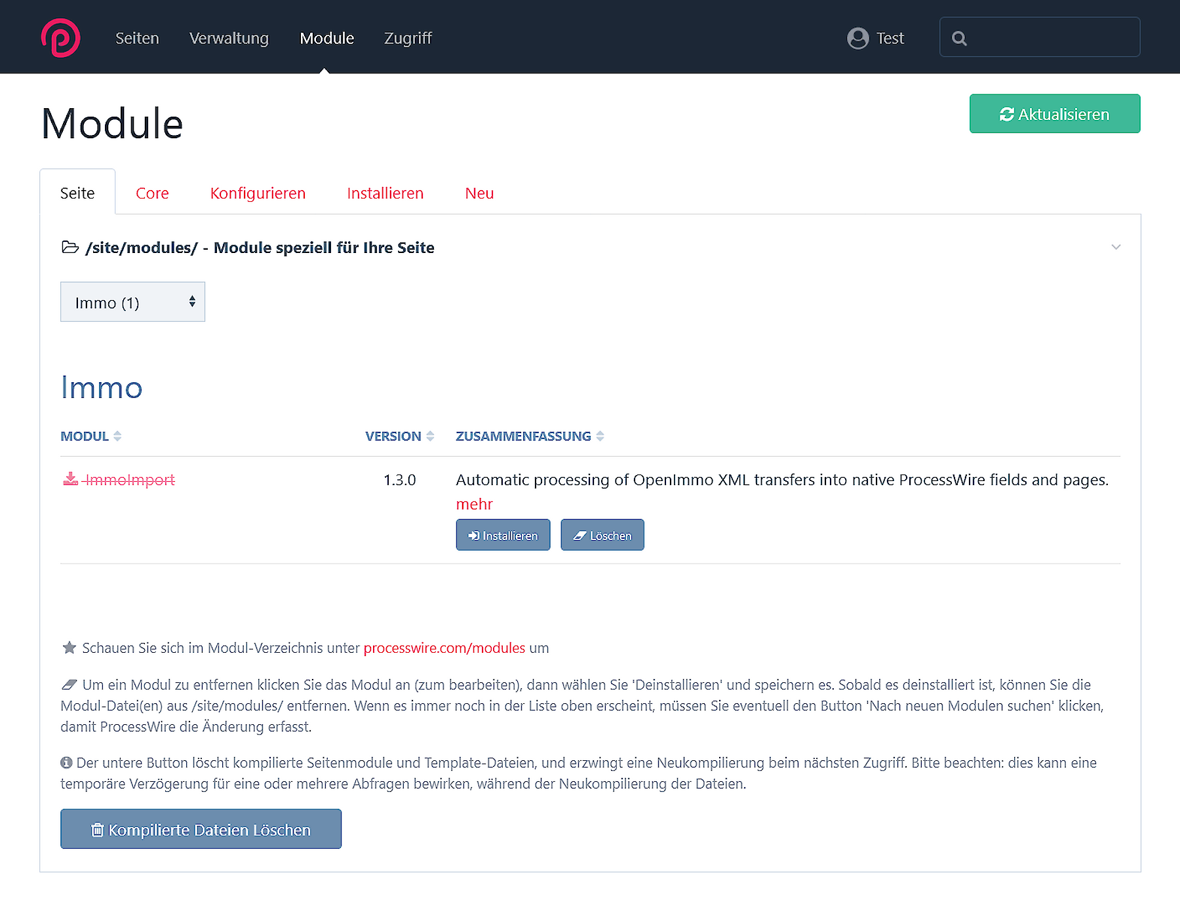The height and width of the screenshot is (911, 1180).
Task: Collapse the /site/modules/ panel via its chevron
Action: click(x=1116, y=247)
